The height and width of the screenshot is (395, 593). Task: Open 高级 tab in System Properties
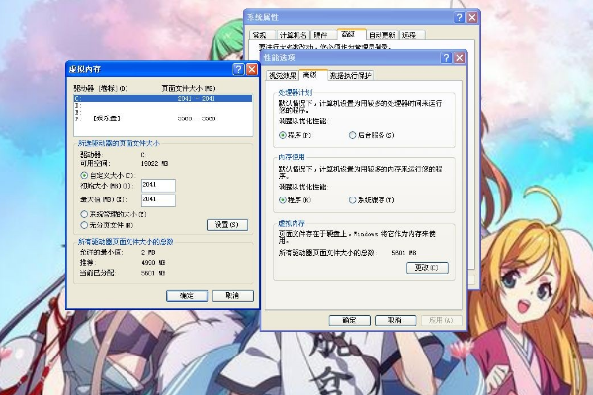point(349,34)
